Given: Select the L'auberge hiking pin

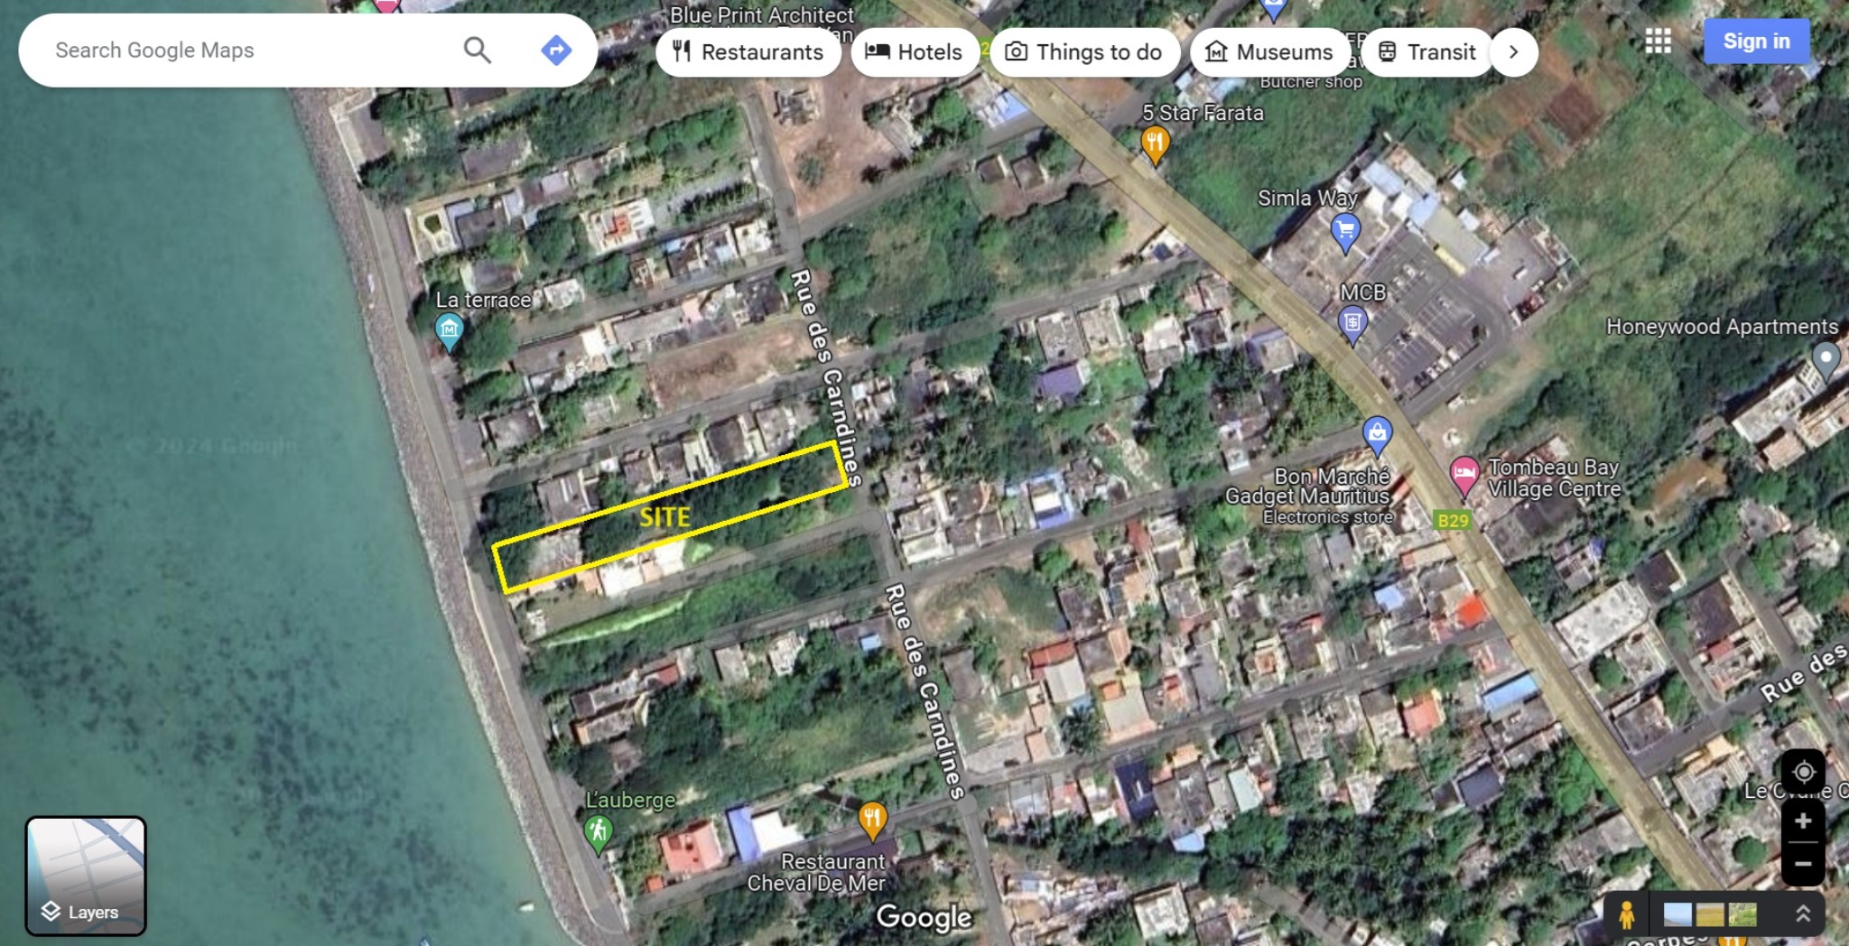Looking at the screenshot, I should click(x=598, y=835).
